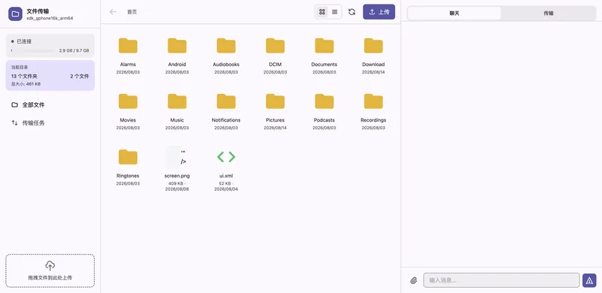Click the send message button

(x=589, y=280)
